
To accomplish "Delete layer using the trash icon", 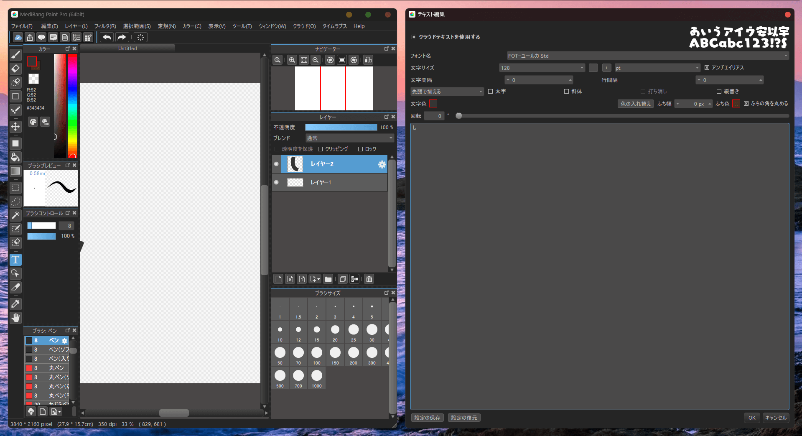I will tap(369, 279).
